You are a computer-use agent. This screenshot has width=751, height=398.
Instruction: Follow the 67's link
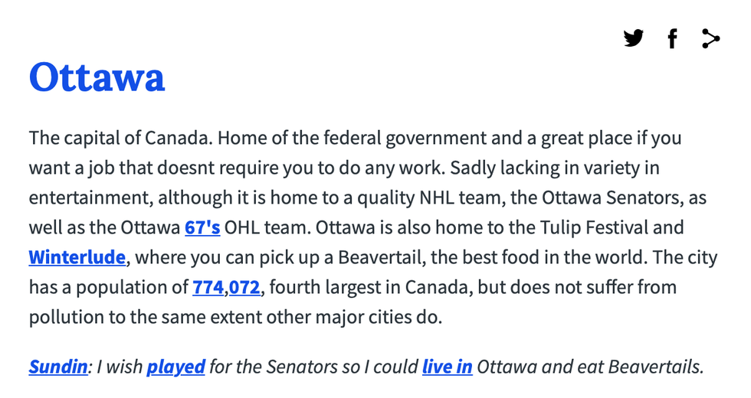202,227
